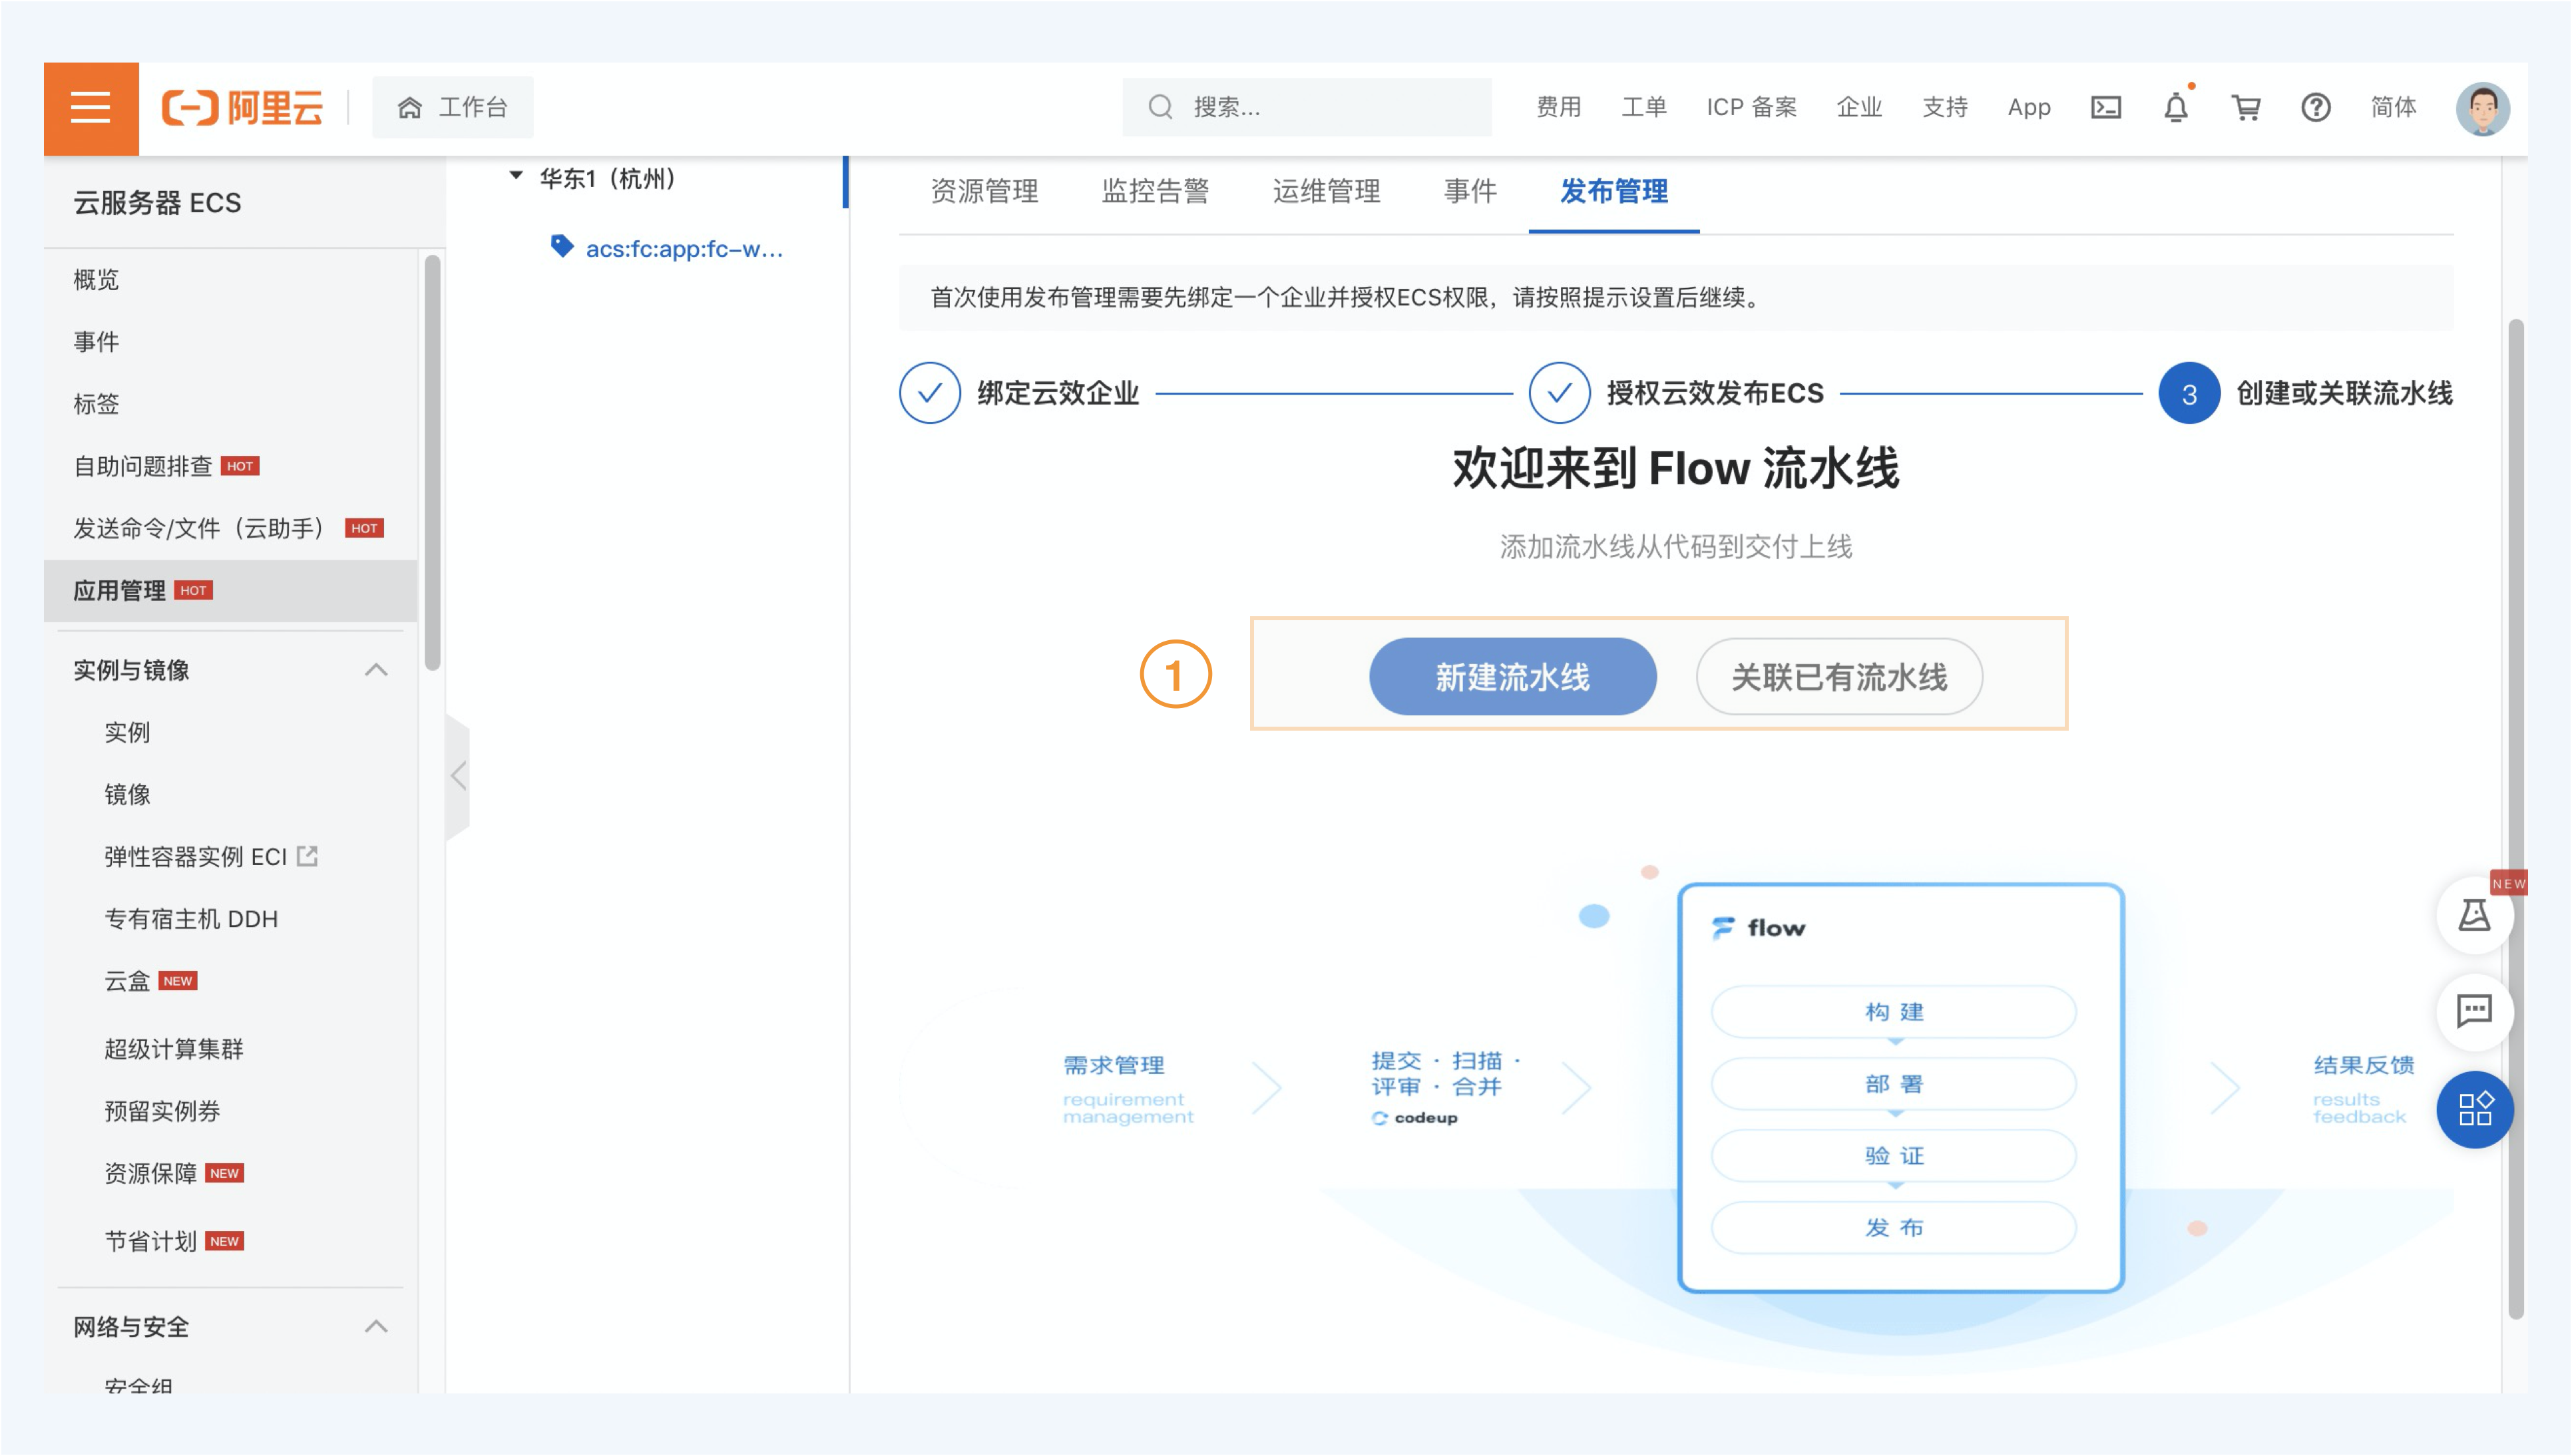Open the App top menu

coord(2029,107)
